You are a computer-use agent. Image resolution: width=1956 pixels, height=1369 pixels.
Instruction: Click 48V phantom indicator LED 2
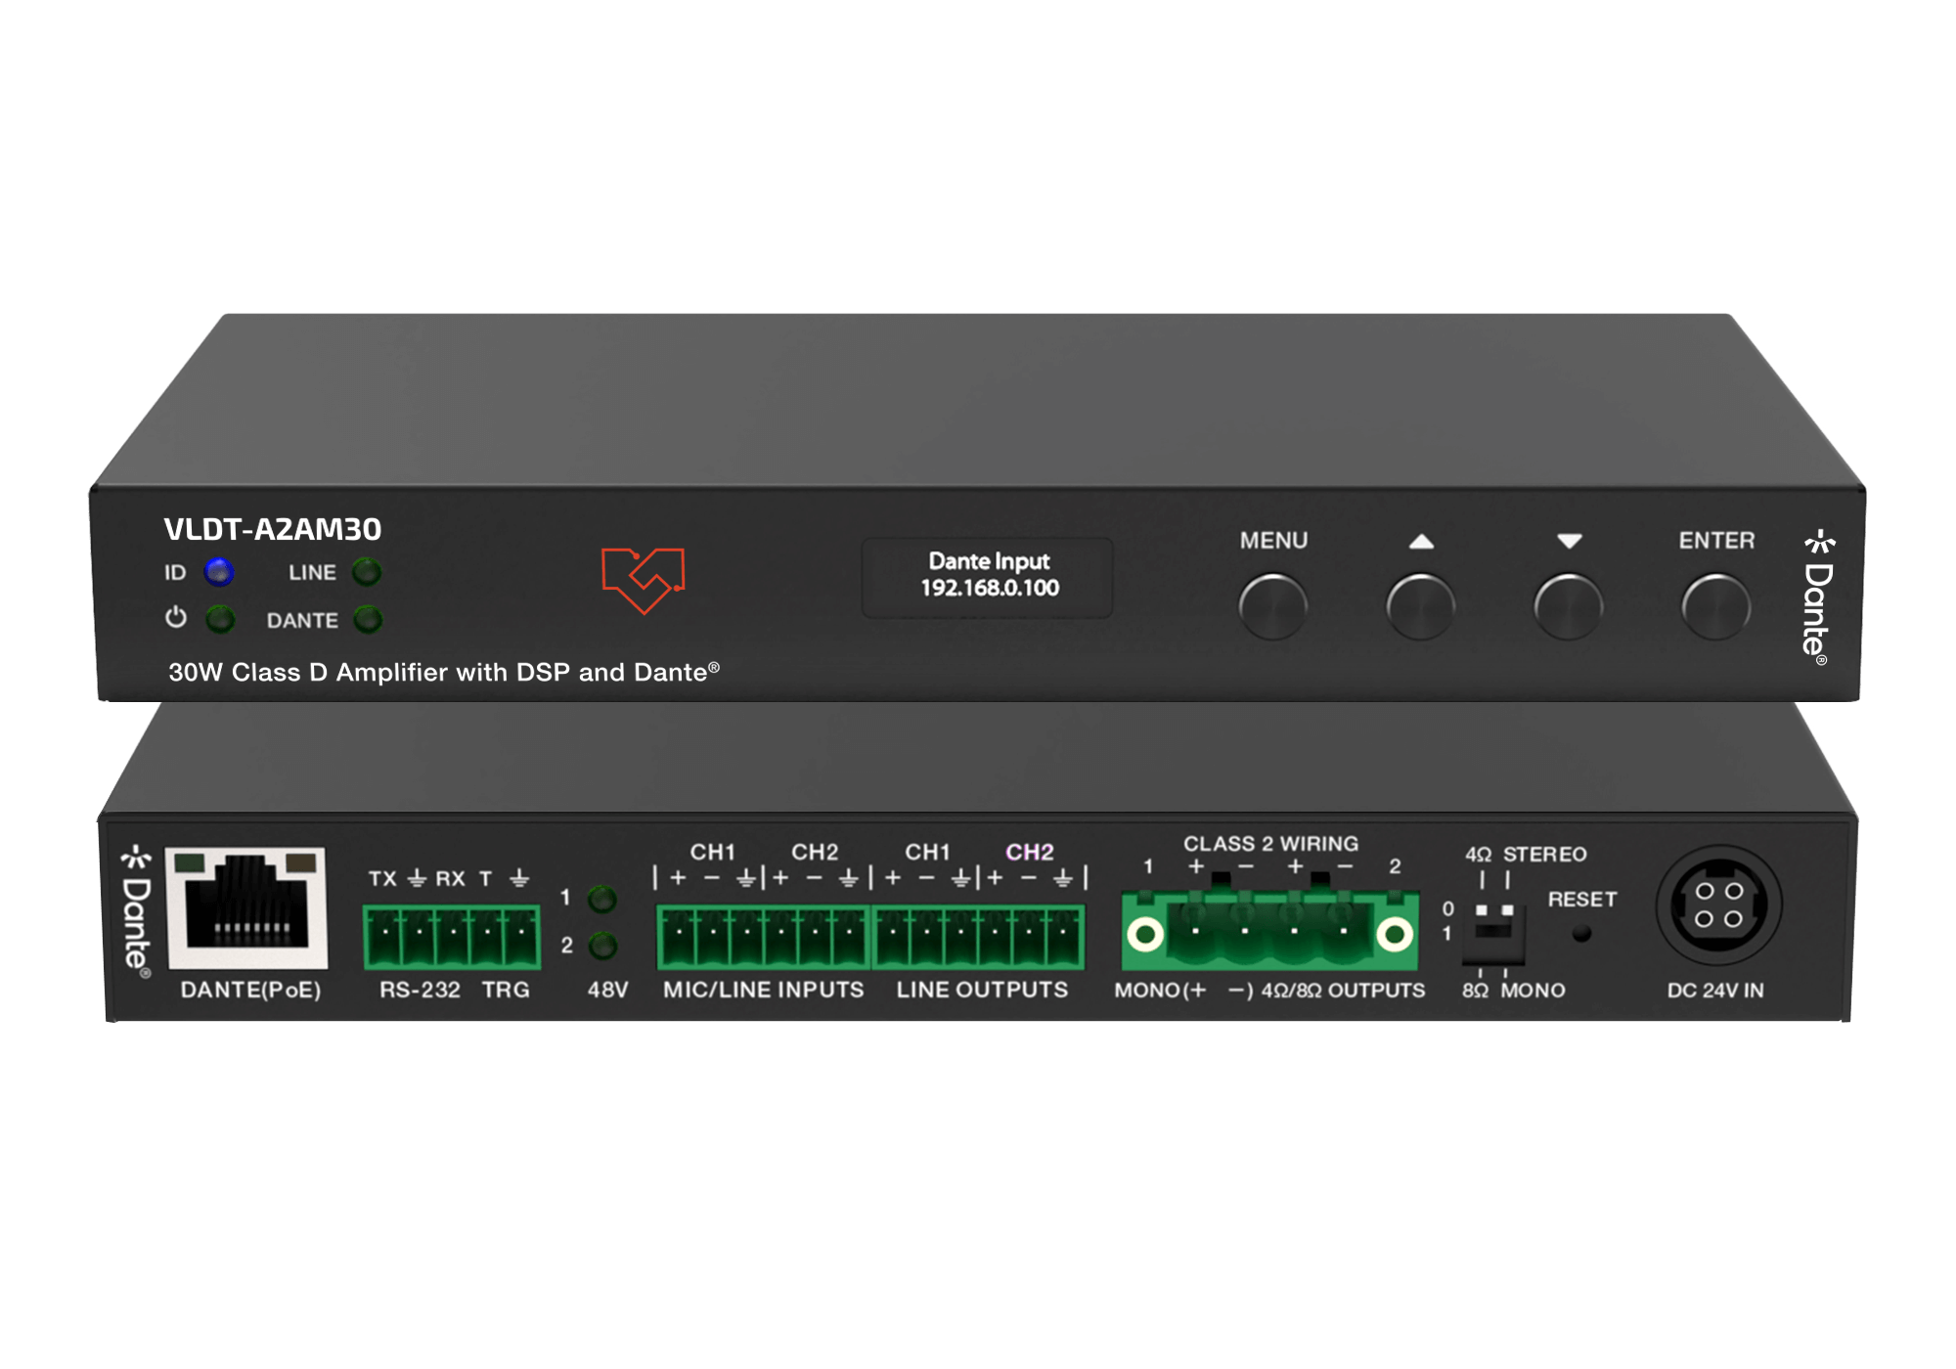[x=602, y=946]
